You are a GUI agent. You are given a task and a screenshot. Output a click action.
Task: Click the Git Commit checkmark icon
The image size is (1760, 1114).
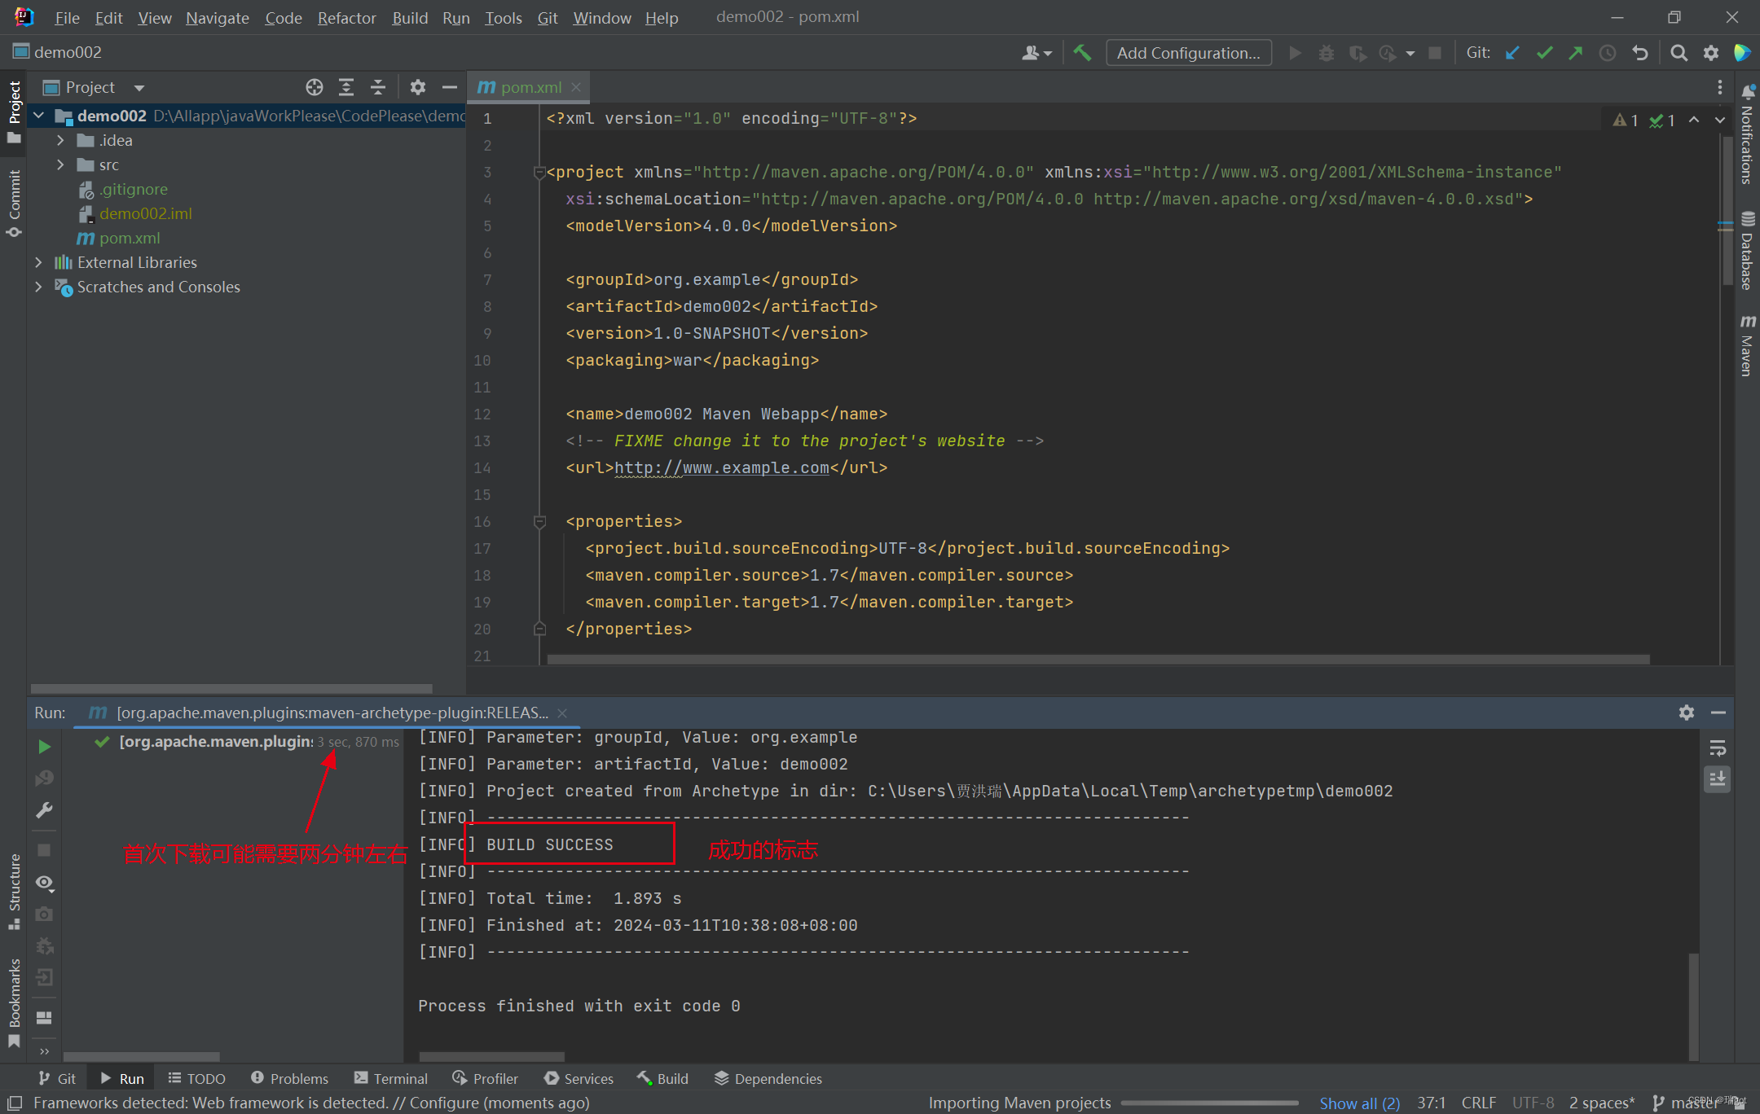(x=1544, y=53)
